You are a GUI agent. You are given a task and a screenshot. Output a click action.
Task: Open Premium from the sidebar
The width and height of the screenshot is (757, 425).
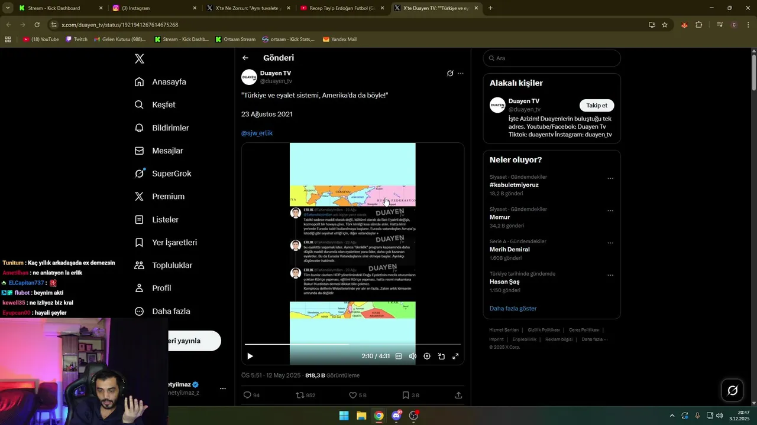[x=159, y=196]
